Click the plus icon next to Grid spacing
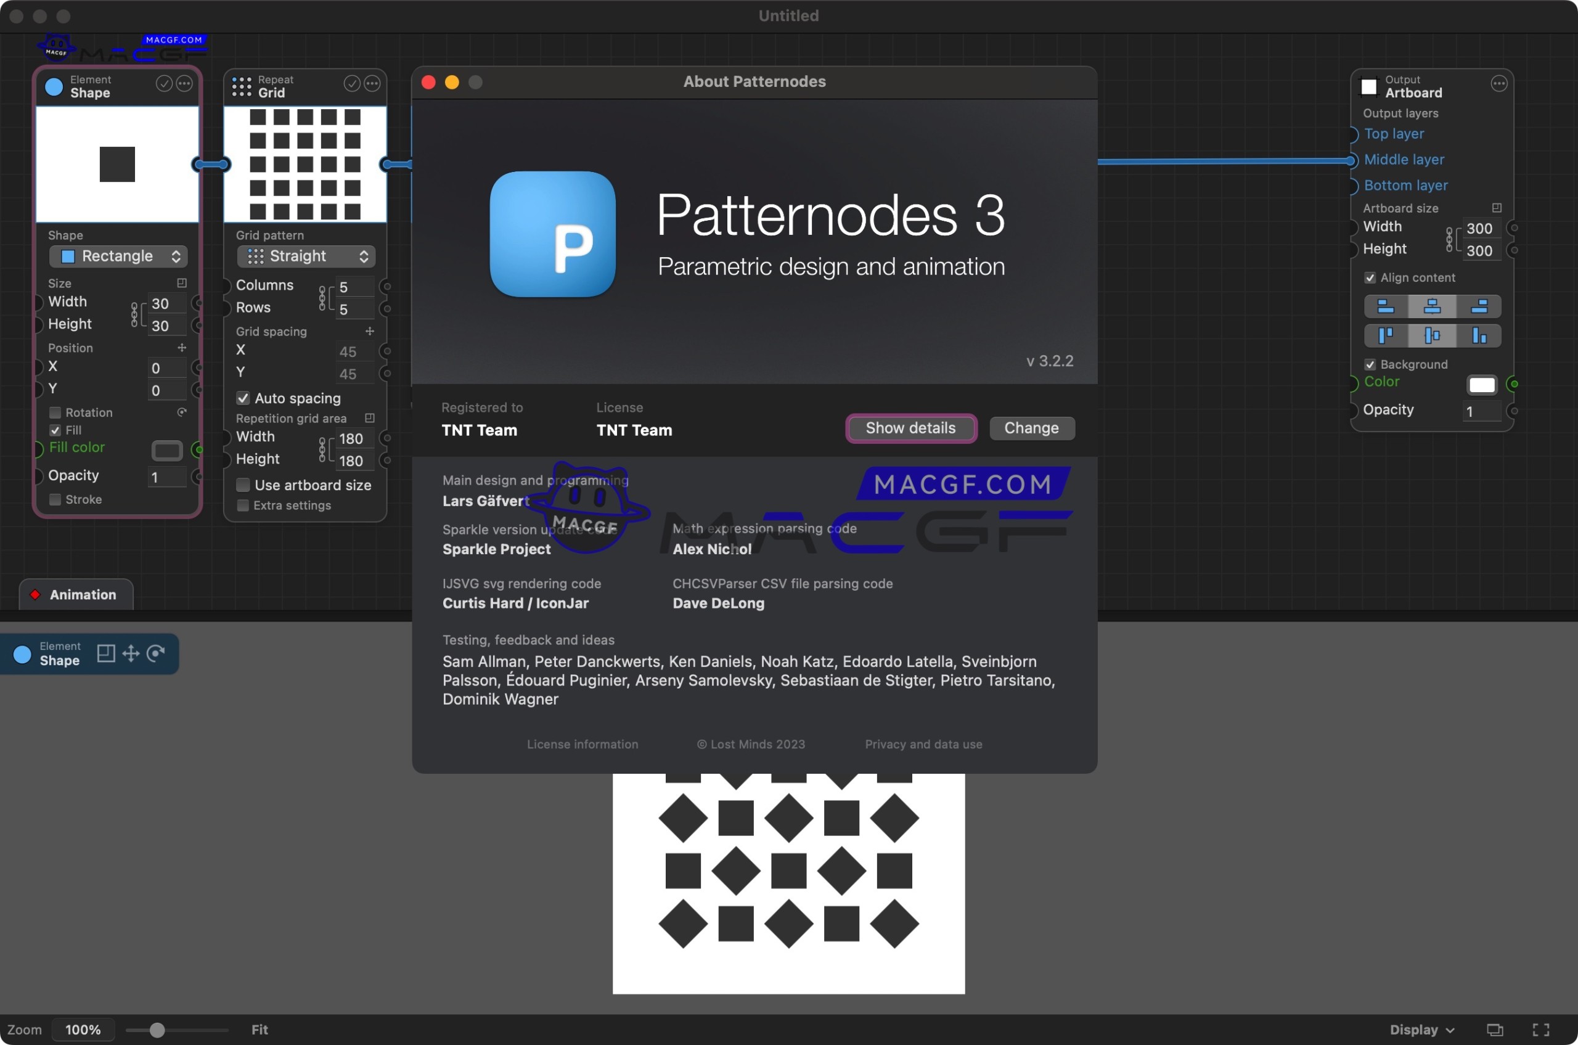The image size is (1578, 1045). pos(370,330)
